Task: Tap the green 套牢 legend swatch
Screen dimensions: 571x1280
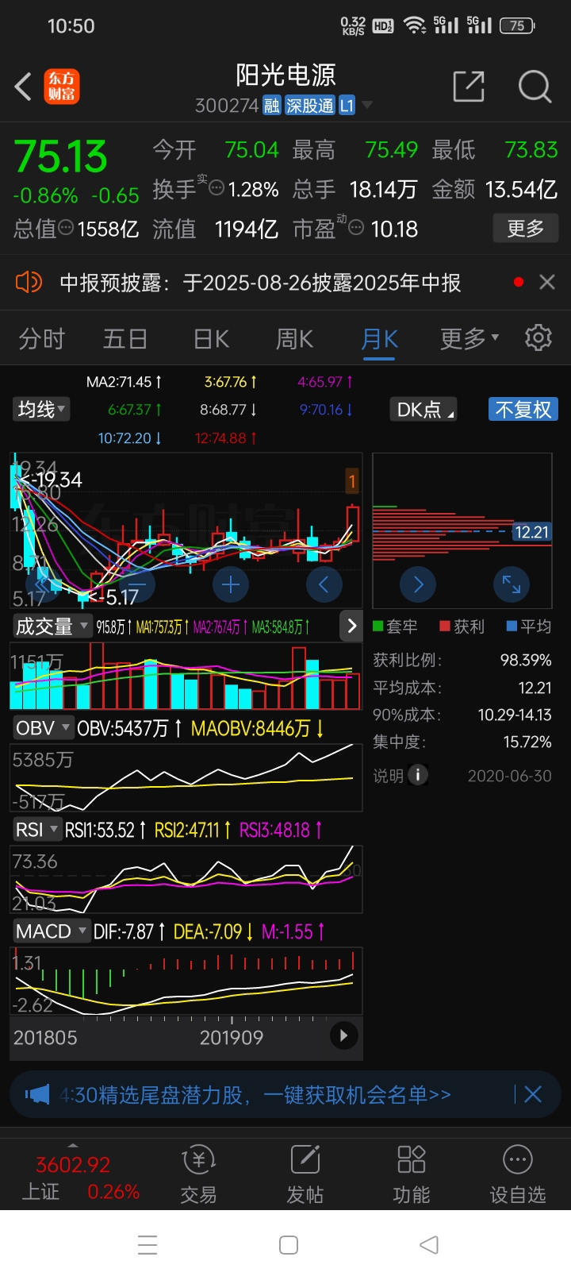Action: click(378, 627)
